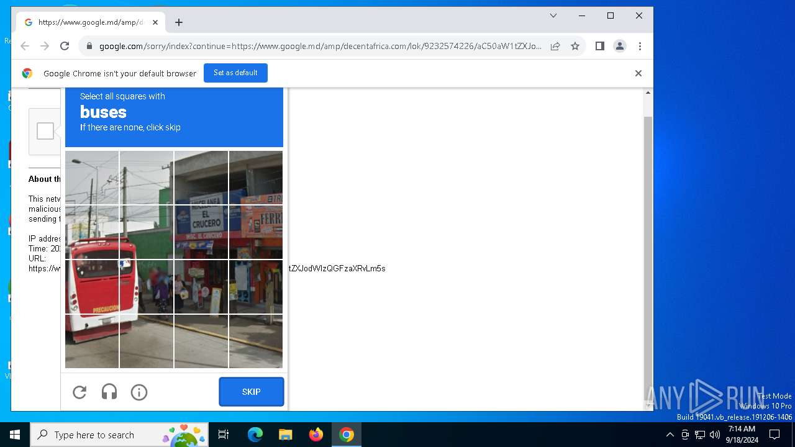The image size is (795, 447).
Task: Open a new browser tab
Action: (x=179, y=22)
